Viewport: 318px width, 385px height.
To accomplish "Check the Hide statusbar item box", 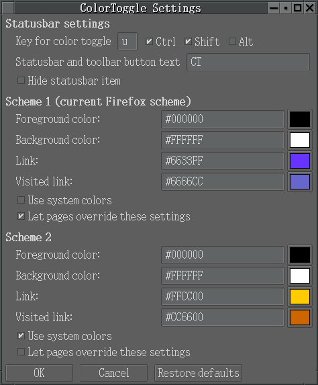I will tap(21, 80).
